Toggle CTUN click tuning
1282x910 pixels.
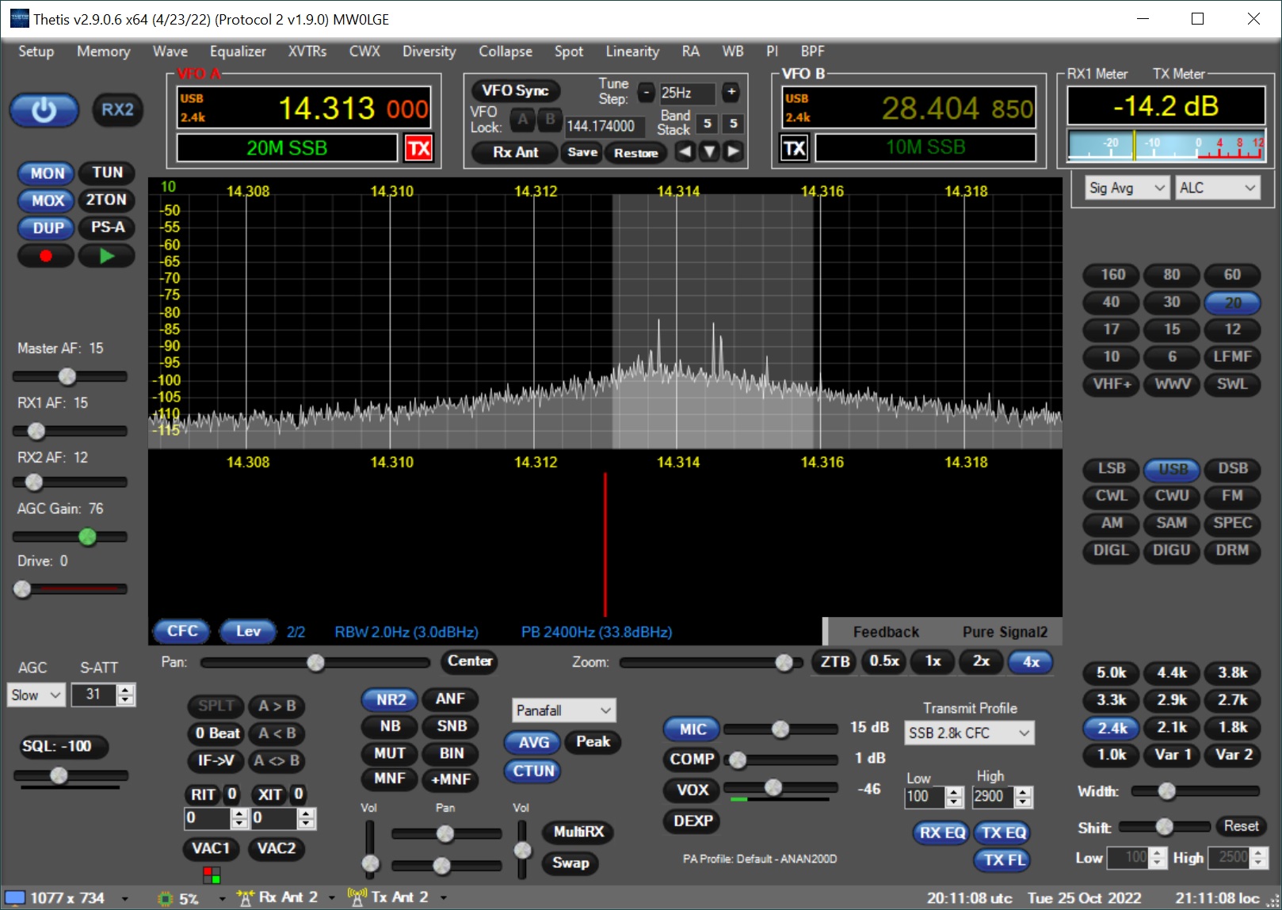coord(532,771)
